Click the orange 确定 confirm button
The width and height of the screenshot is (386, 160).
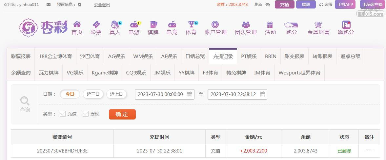tap(122, 114)
